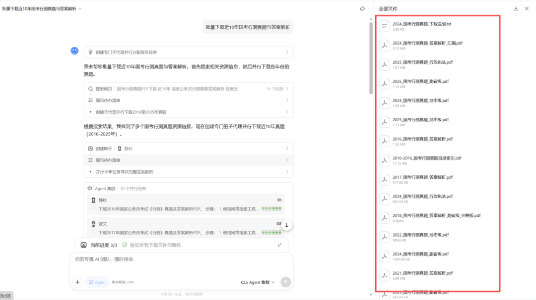Enable the Agent mode toggle in the input bar
536x300 pixels.
point(97,282)
